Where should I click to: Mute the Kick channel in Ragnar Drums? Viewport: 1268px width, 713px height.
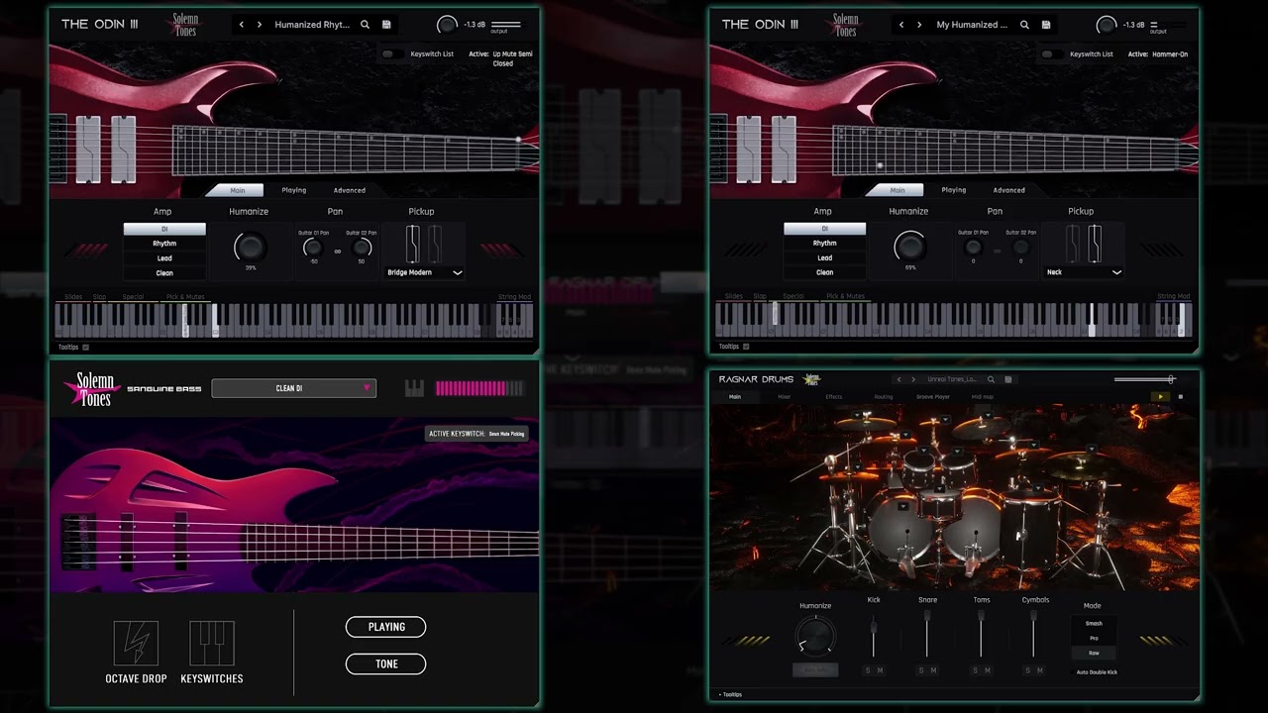click(880, 670)
